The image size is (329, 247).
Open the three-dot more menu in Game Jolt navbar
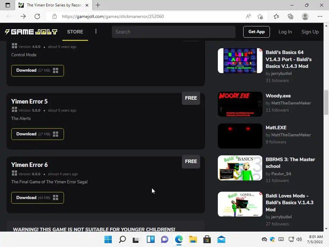click(96, 32)
